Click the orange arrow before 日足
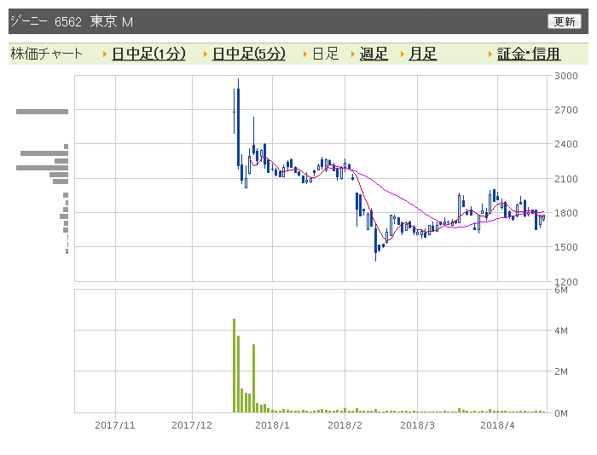The image size is (597, 455). click(305, 55)
